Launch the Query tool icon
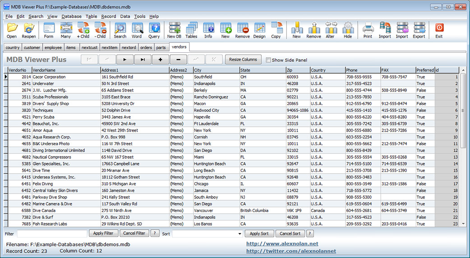The height and width of the screenshot is (258, 470). point(154,30)
